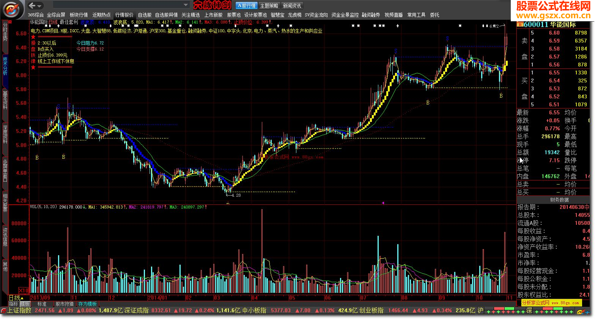Click the 中小板指 status bar entry
The width and height of the screenshot is (595, 319).
point(254,311)
